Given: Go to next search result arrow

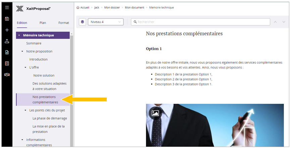Looking at the screenshot, I should pos(284,22).
